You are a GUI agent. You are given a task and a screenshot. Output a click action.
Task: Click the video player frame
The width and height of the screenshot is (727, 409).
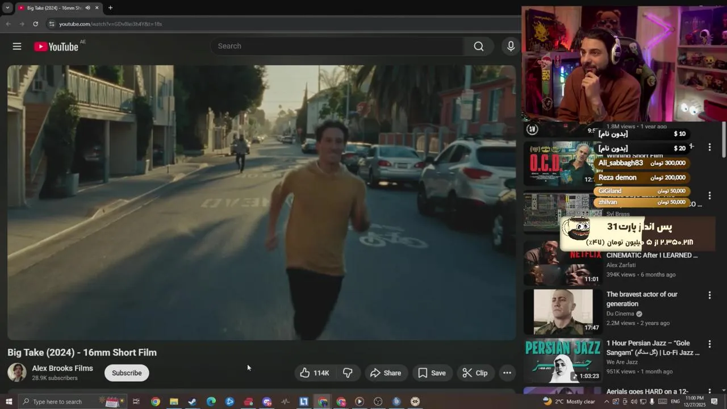point(261,202)
